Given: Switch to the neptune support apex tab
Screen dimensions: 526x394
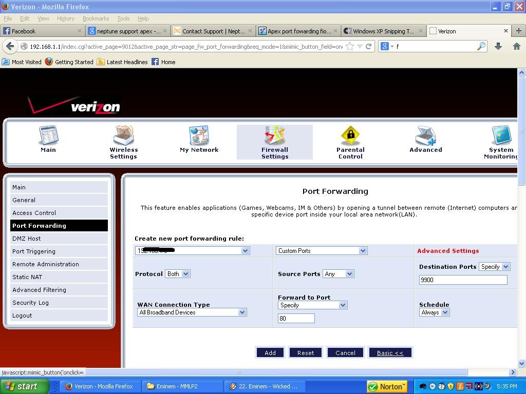Looking at the screenshot, I should coord(127,31).
